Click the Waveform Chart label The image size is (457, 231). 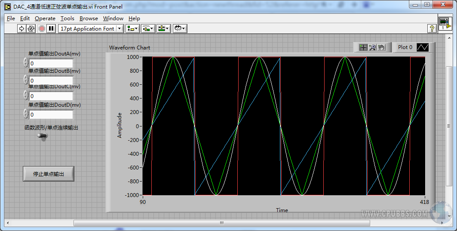click(130, 48)
